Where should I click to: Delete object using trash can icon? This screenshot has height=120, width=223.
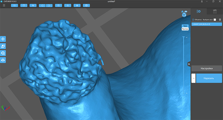[220, 20]
